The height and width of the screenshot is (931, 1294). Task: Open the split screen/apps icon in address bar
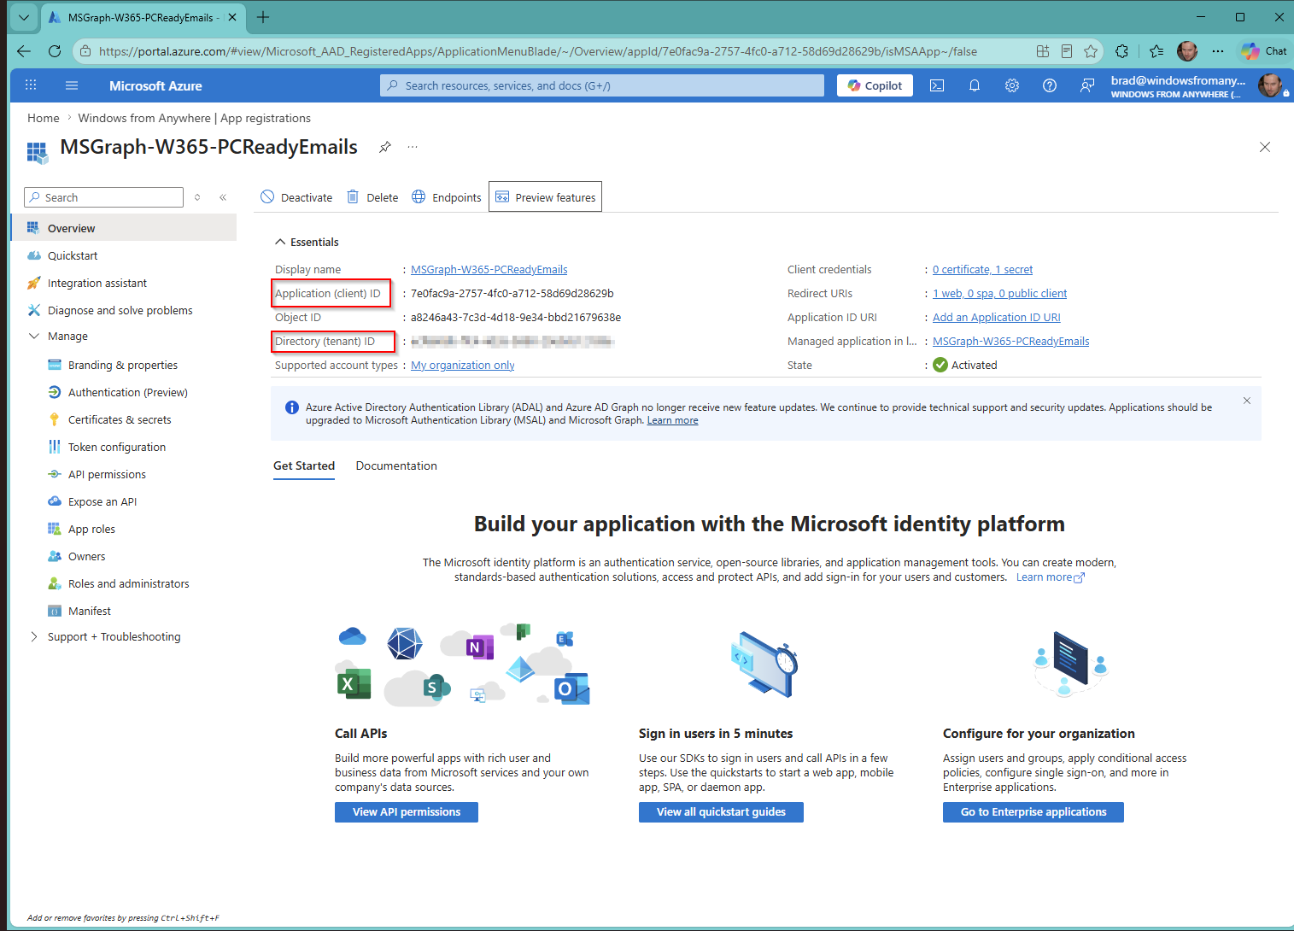click(1043, 51)
